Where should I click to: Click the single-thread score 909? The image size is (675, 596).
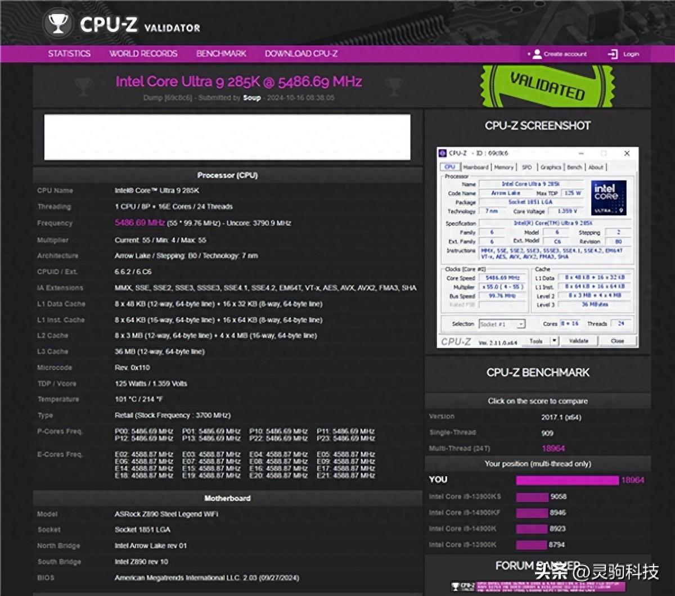547,433
